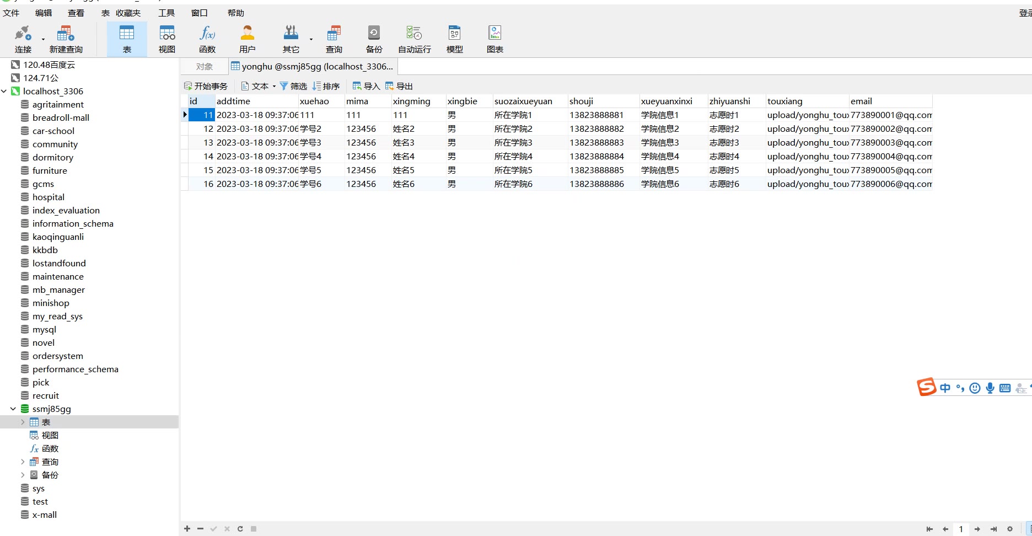
Task: Click the 用户 users toolbar icon
Action: (247, 39)
